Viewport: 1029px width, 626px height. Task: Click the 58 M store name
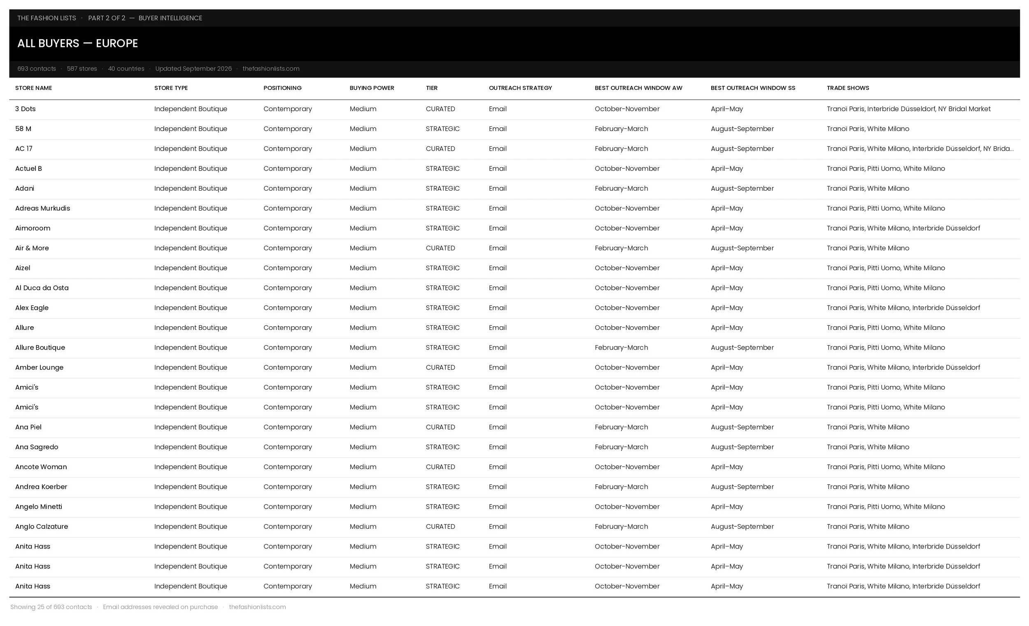point(23,129)
